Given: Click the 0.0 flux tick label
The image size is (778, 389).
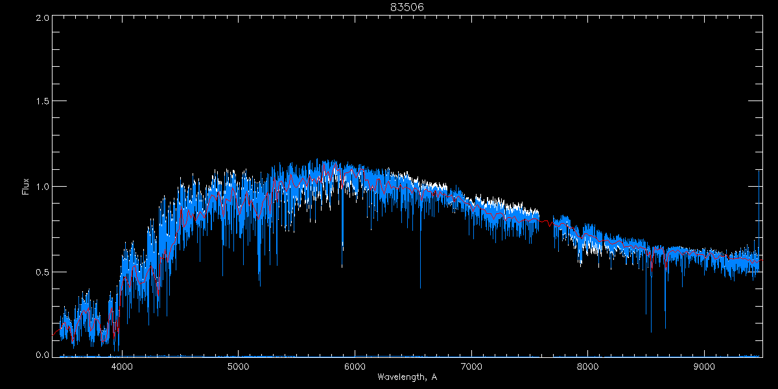Looking at the screenshot, I should (40, 355).
